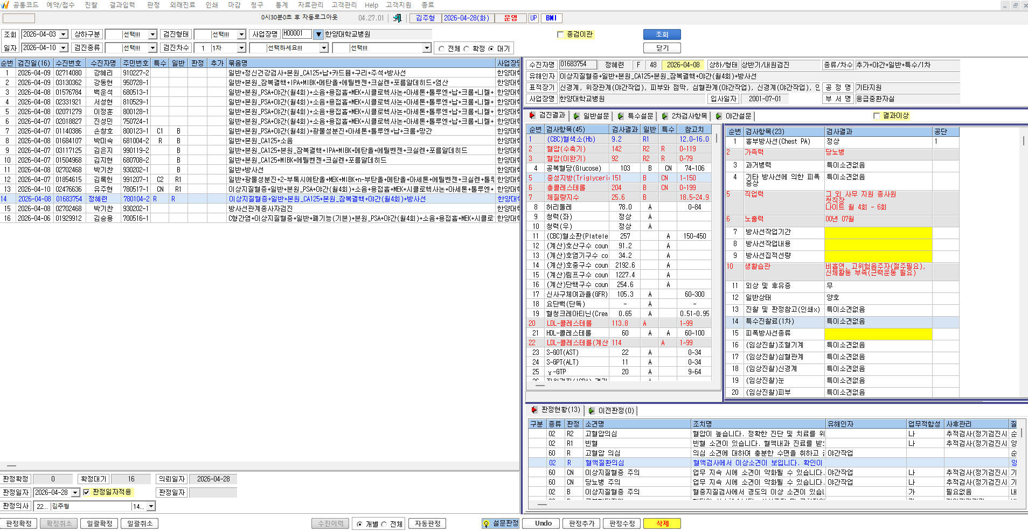Open the 사업장명 blue dropdown arrow
1028x531 pixels.
tap(318, 34)
